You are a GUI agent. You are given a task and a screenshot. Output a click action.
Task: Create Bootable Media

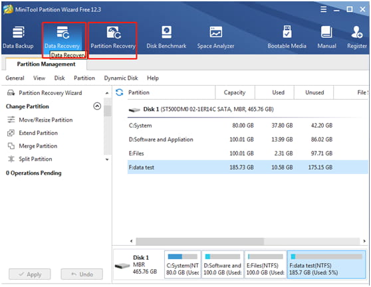(x=287, y=37)
